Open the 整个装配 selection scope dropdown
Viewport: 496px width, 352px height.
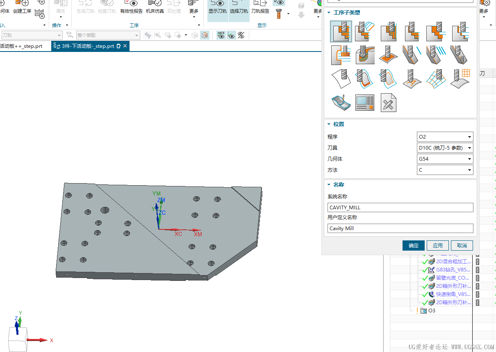point(108,36)
